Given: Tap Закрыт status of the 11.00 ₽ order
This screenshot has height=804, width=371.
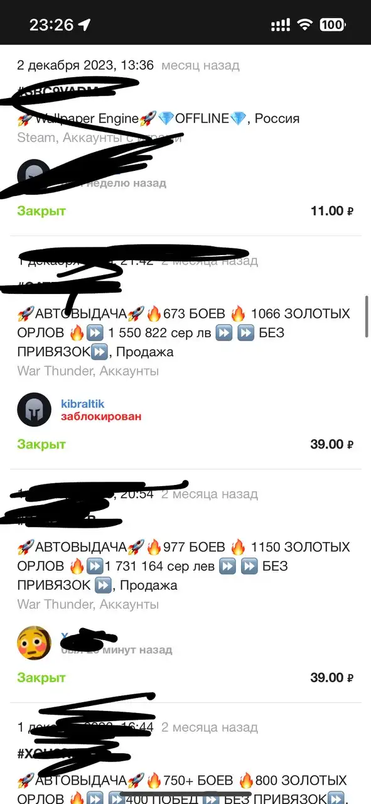Looking at the screenshot, I should point(41,211).
